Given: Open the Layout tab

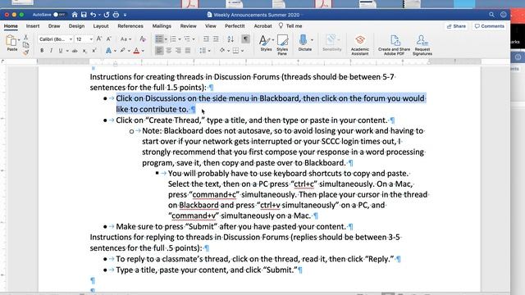Looking at the screenshot, I should click(x=101, y=25).
